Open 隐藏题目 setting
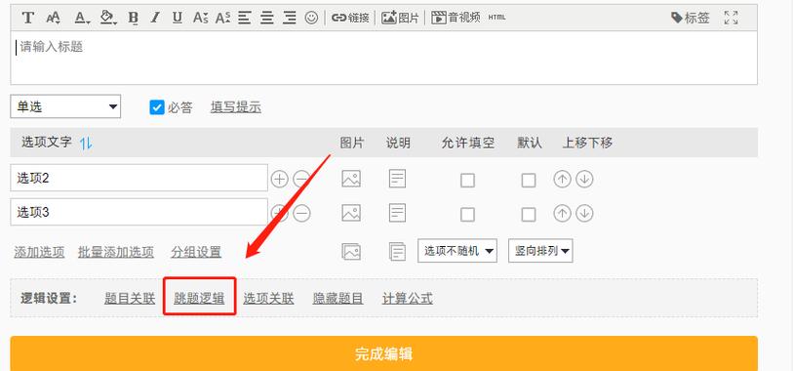This screenshot has width=793, height=371. coord(337,299)
